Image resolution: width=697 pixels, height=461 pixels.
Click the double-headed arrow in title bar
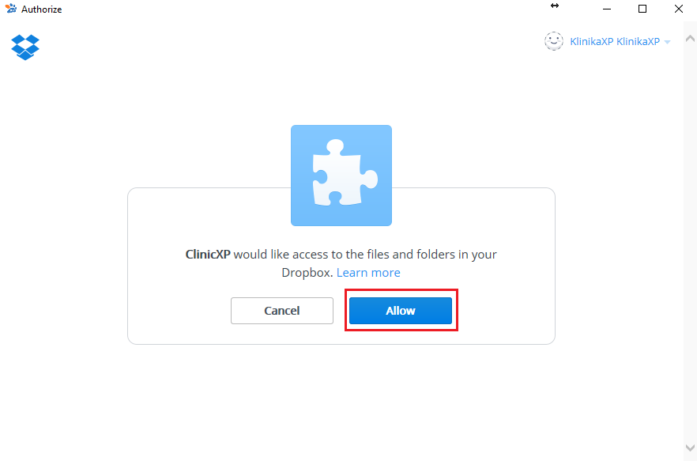[x=555, y=6]
